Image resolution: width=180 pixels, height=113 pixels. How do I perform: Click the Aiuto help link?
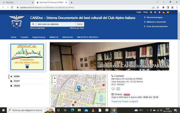tap(145, 12)
